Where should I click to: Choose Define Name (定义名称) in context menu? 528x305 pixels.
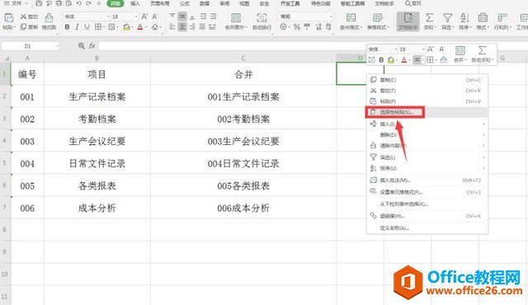pos(427,228)
